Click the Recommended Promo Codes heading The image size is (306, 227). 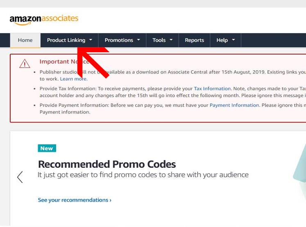pyautogui.click(x=107, y=165)
